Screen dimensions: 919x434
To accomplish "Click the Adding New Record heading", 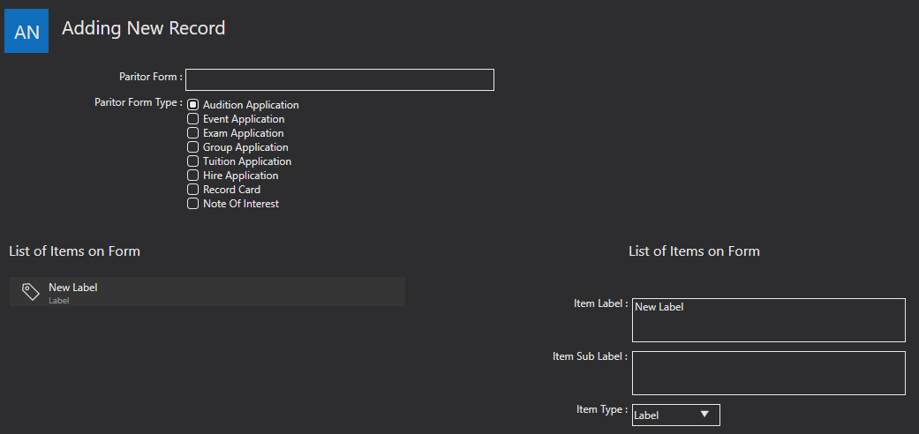I will (x=144, y=28).
